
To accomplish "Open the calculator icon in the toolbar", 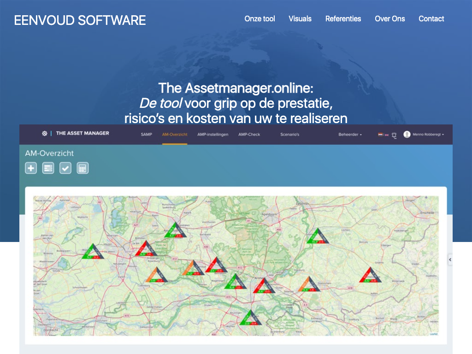I will (x=83, y=168).
